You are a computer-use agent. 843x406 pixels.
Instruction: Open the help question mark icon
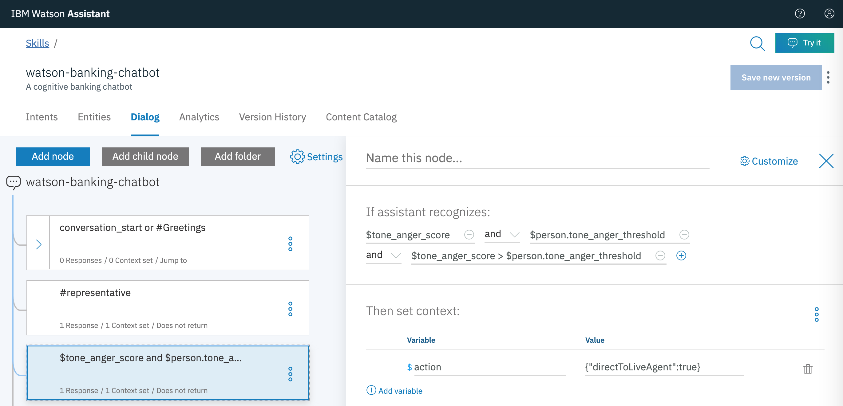coord(799,14)
